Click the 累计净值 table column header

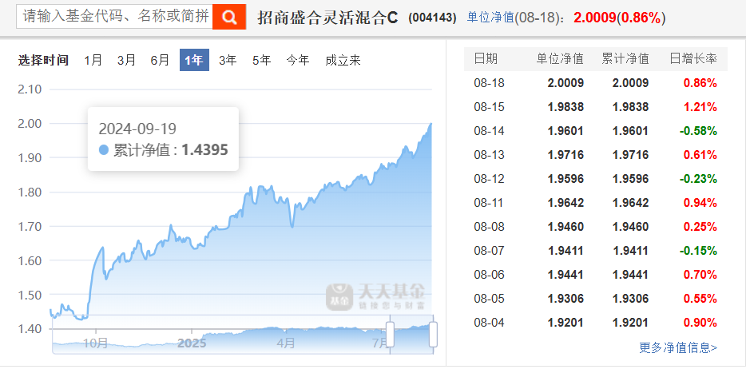pyautogui.click(x=625, y=58)
